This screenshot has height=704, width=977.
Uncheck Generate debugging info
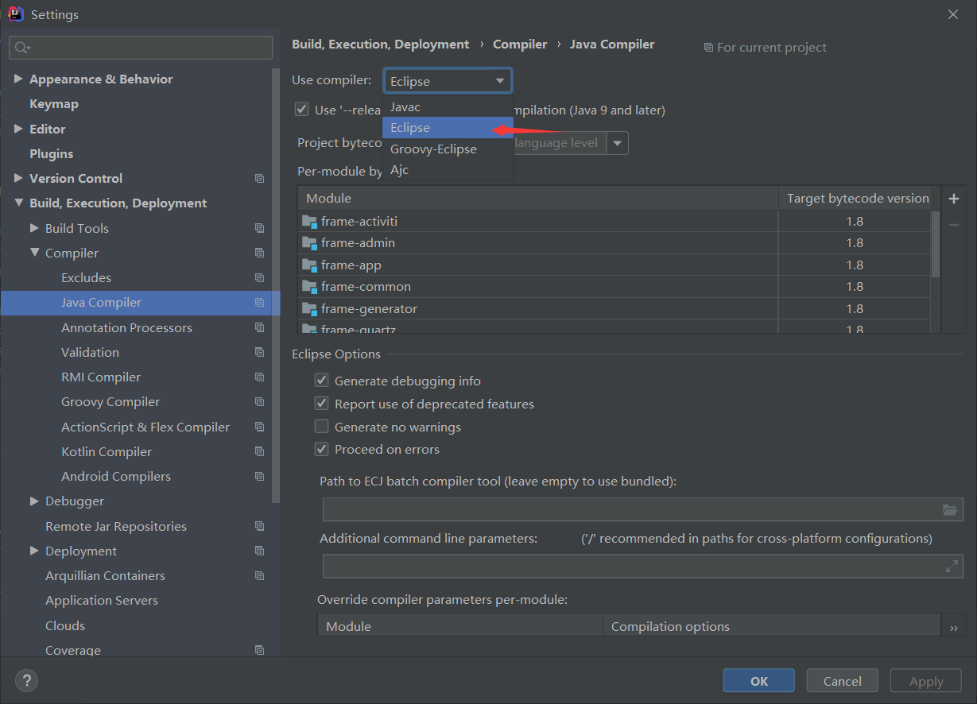point(321,381)
